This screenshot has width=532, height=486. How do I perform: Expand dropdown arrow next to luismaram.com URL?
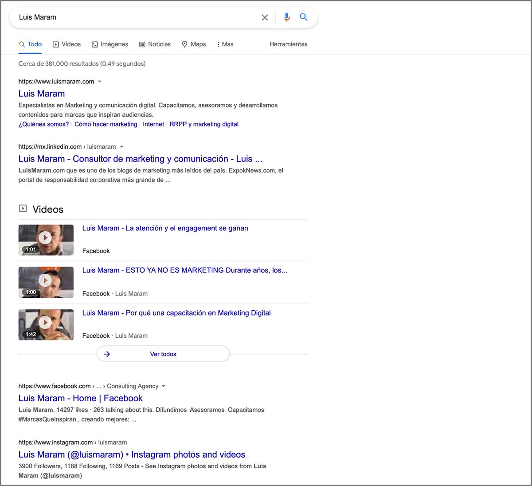pyautogui.click(x=99, y=82)
